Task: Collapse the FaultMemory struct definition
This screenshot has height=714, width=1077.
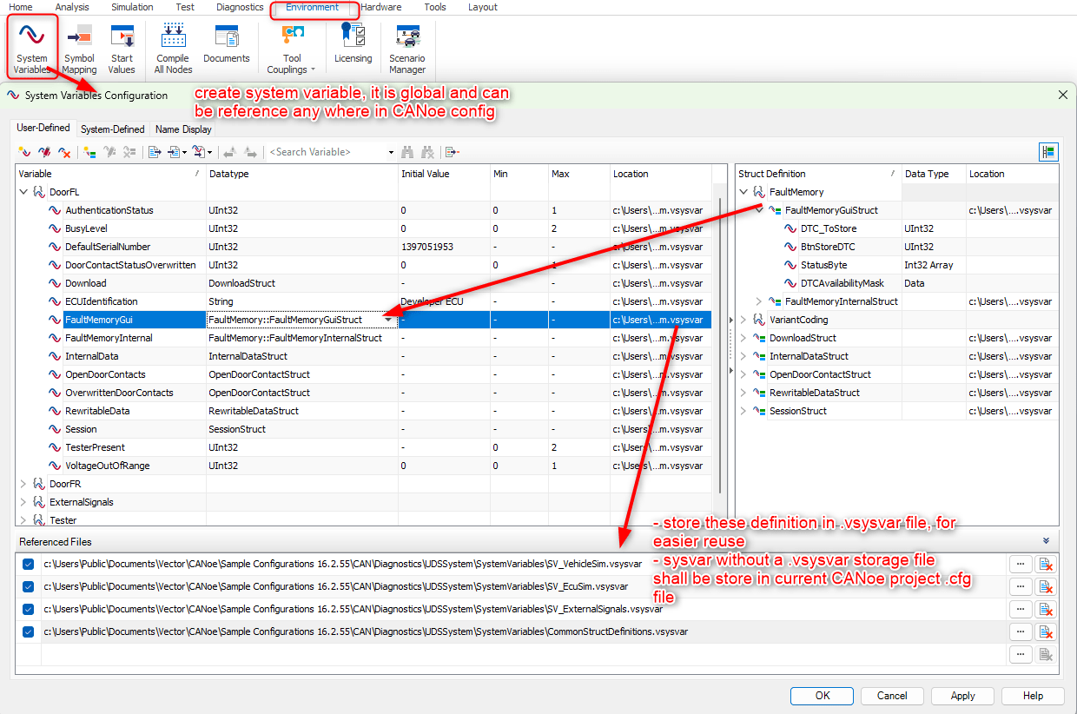Action: (x=743, y=191)
